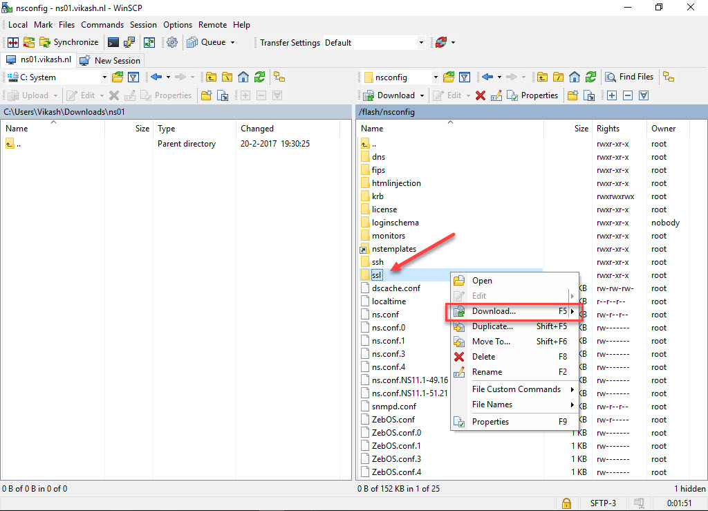Image resolution: width=708 pixels, height=511 pixels.
Task: Click Rename icon in remote toolbar
Action: pyautogui.click(x=496, y=95)
